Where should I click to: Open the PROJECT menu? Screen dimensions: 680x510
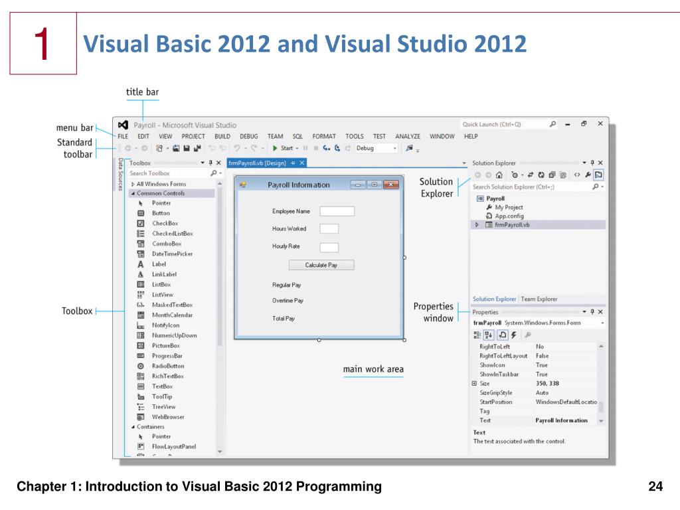click(193, 136)
